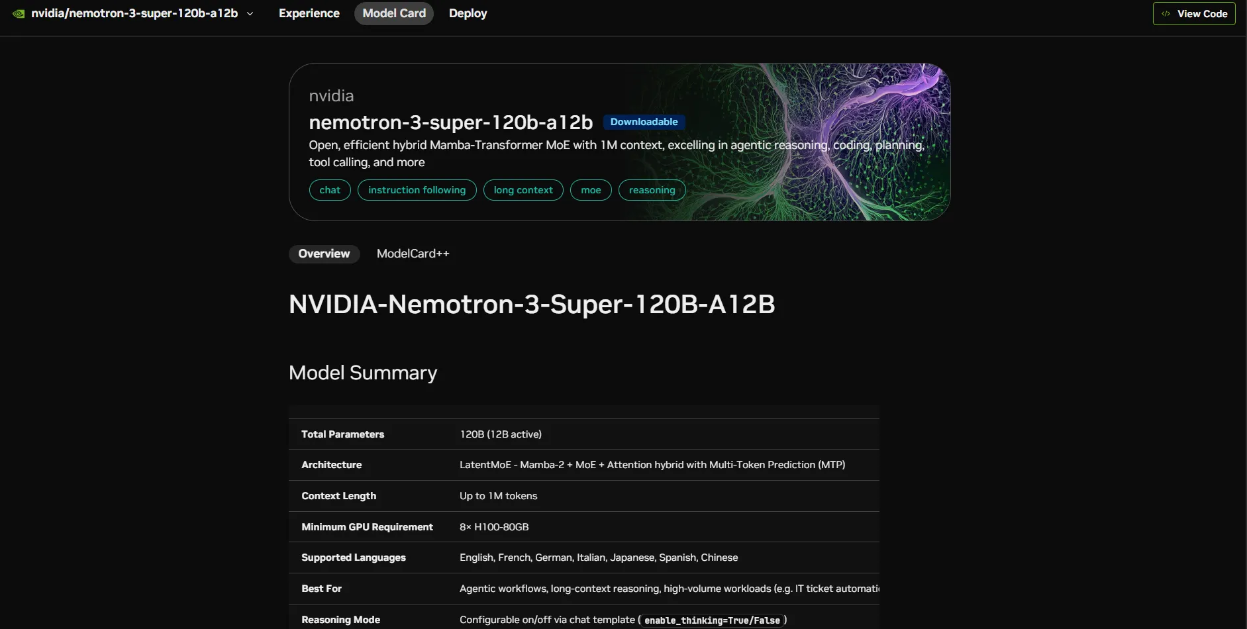Click the Downloadable badge
This screenshot has width=1247, height=629.
pyautogui.click(x=644, y=122)
